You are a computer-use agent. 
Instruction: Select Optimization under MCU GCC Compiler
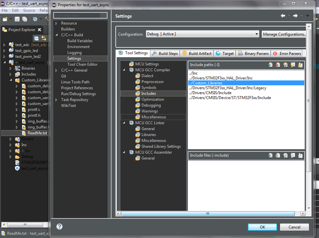(x=152, y=99)
